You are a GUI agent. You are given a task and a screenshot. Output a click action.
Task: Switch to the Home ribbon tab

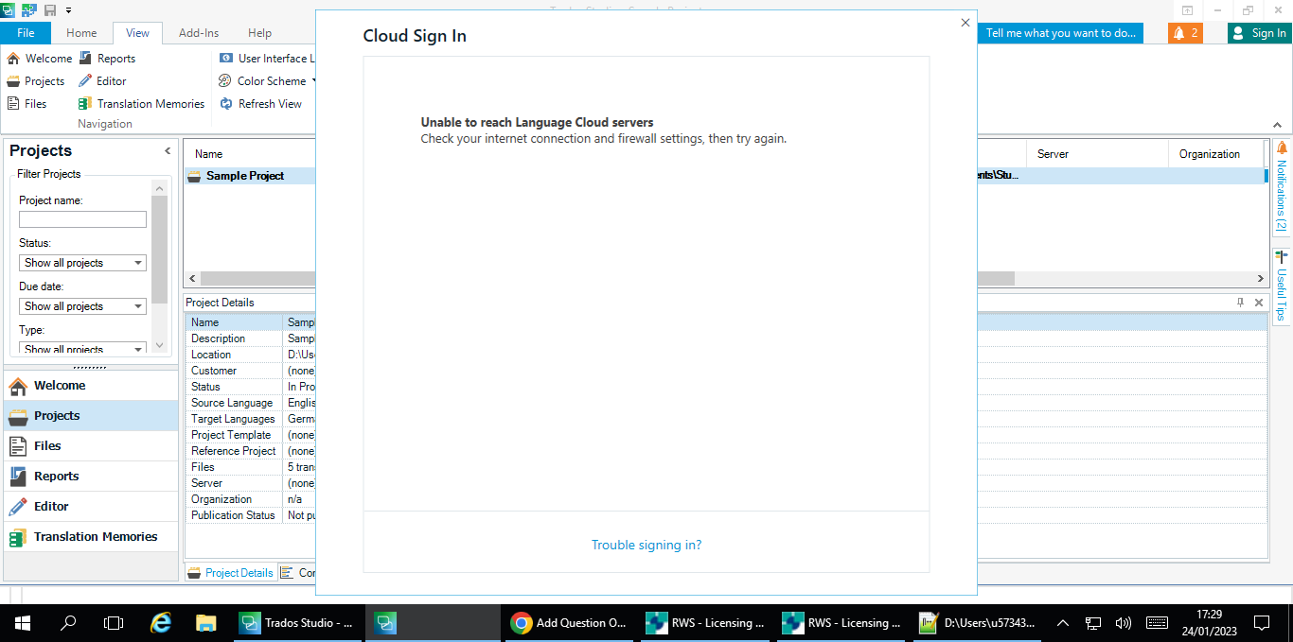(x=81, y=32)
